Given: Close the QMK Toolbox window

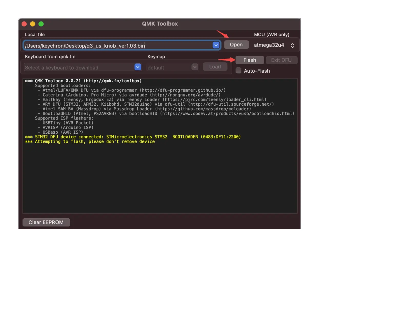Looking at the screenshot, I should tap(24, 24).
